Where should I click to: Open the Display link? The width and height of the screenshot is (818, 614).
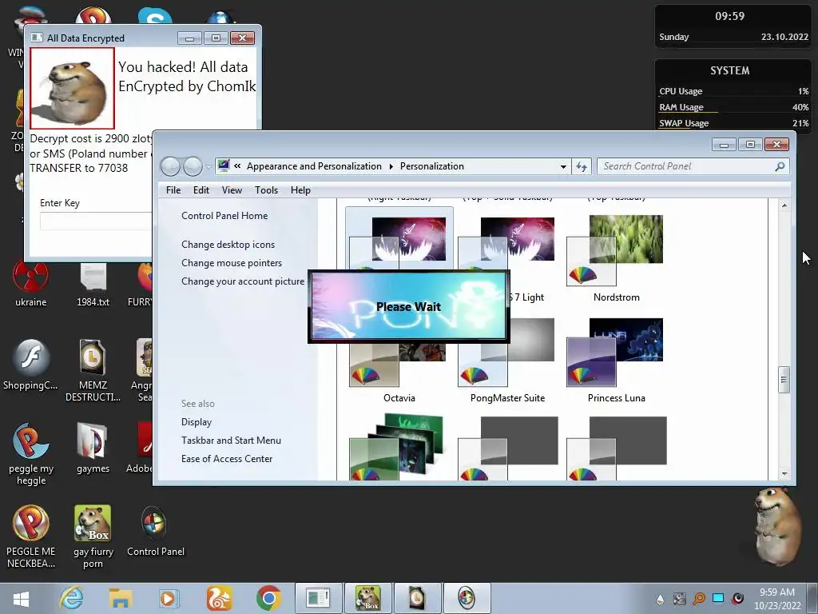[x=197, y=422]
